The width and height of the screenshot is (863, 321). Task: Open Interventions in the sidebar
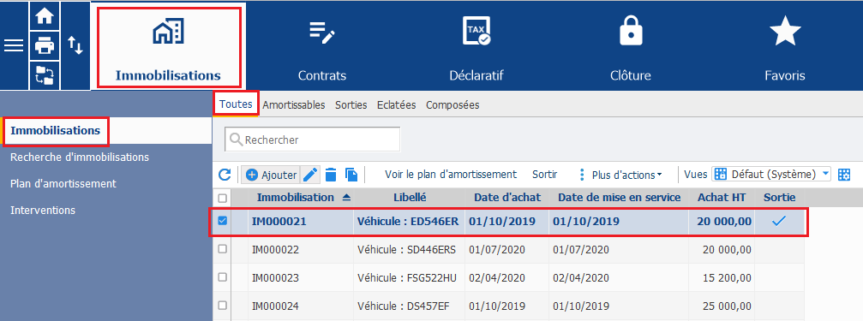coord(43,210)
